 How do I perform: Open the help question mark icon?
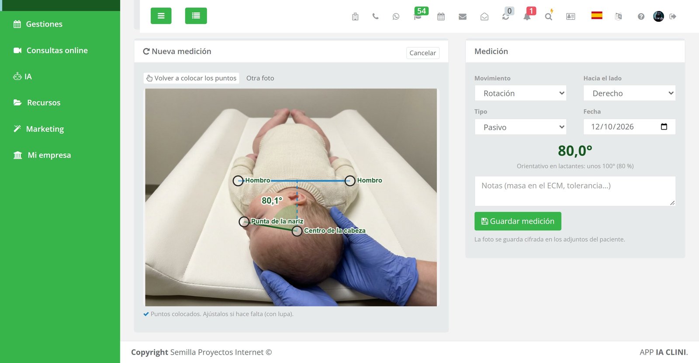pos(641,17)
